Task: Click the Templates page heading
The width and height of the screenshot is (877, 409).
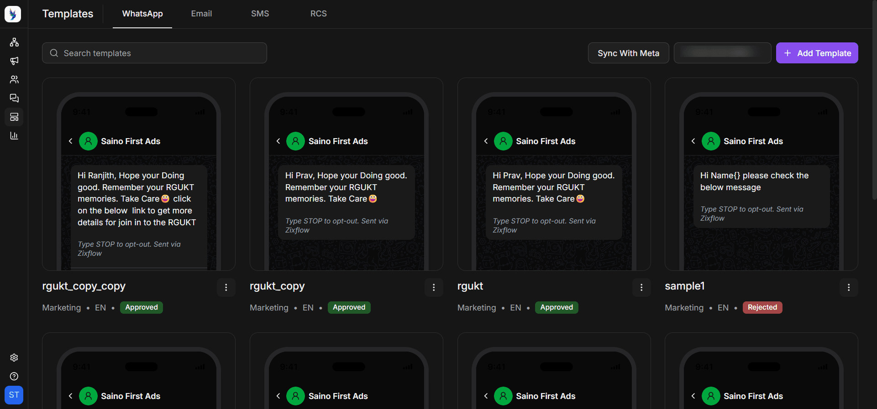Action: pos(68,14)
